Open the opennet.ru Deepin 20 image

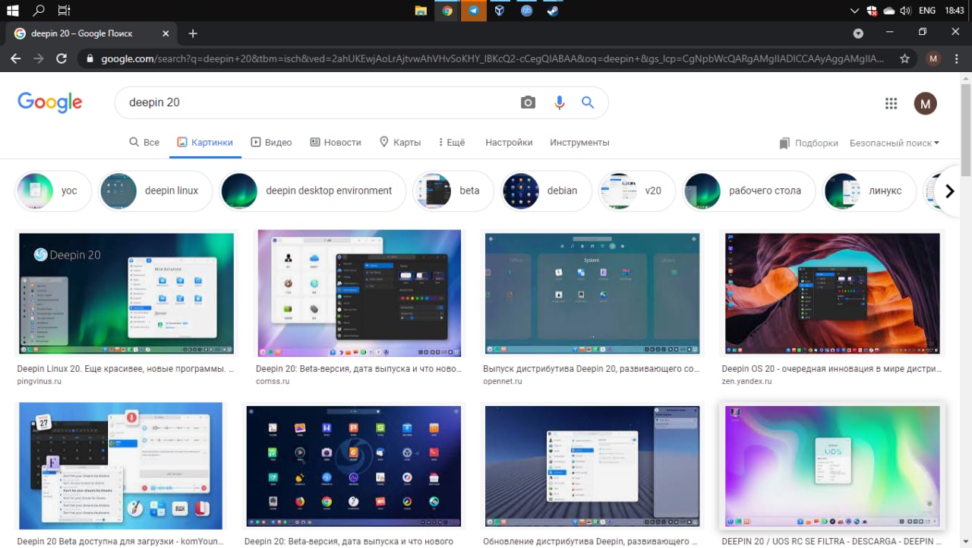tap(593, 293)
